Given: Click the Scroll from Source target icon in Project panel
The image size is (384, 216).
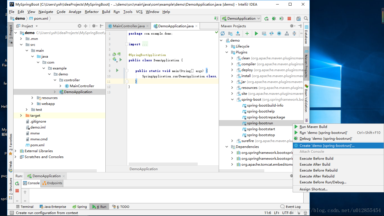Looking at the screenshot, I should coord(80,26).
